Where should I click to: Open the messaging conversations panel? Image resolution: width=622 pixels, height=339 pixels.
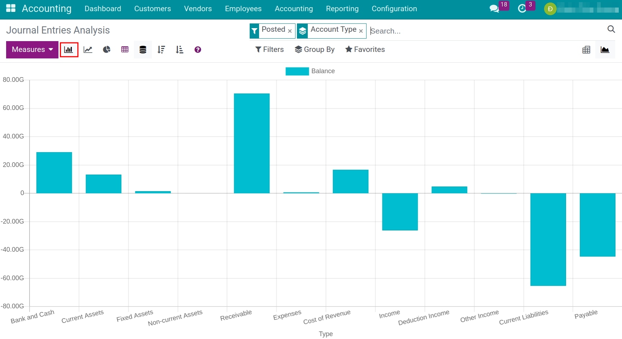[x=494, y=9]
